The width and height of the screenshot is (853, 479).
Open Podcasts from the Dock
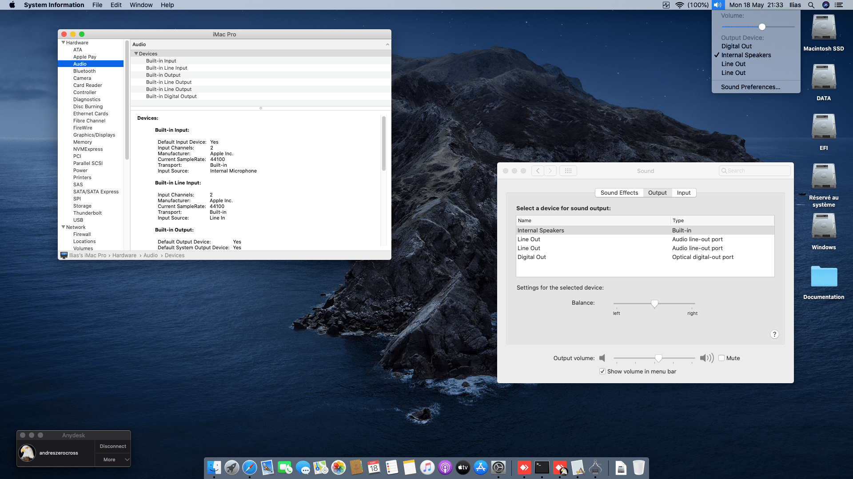(445, 467)
